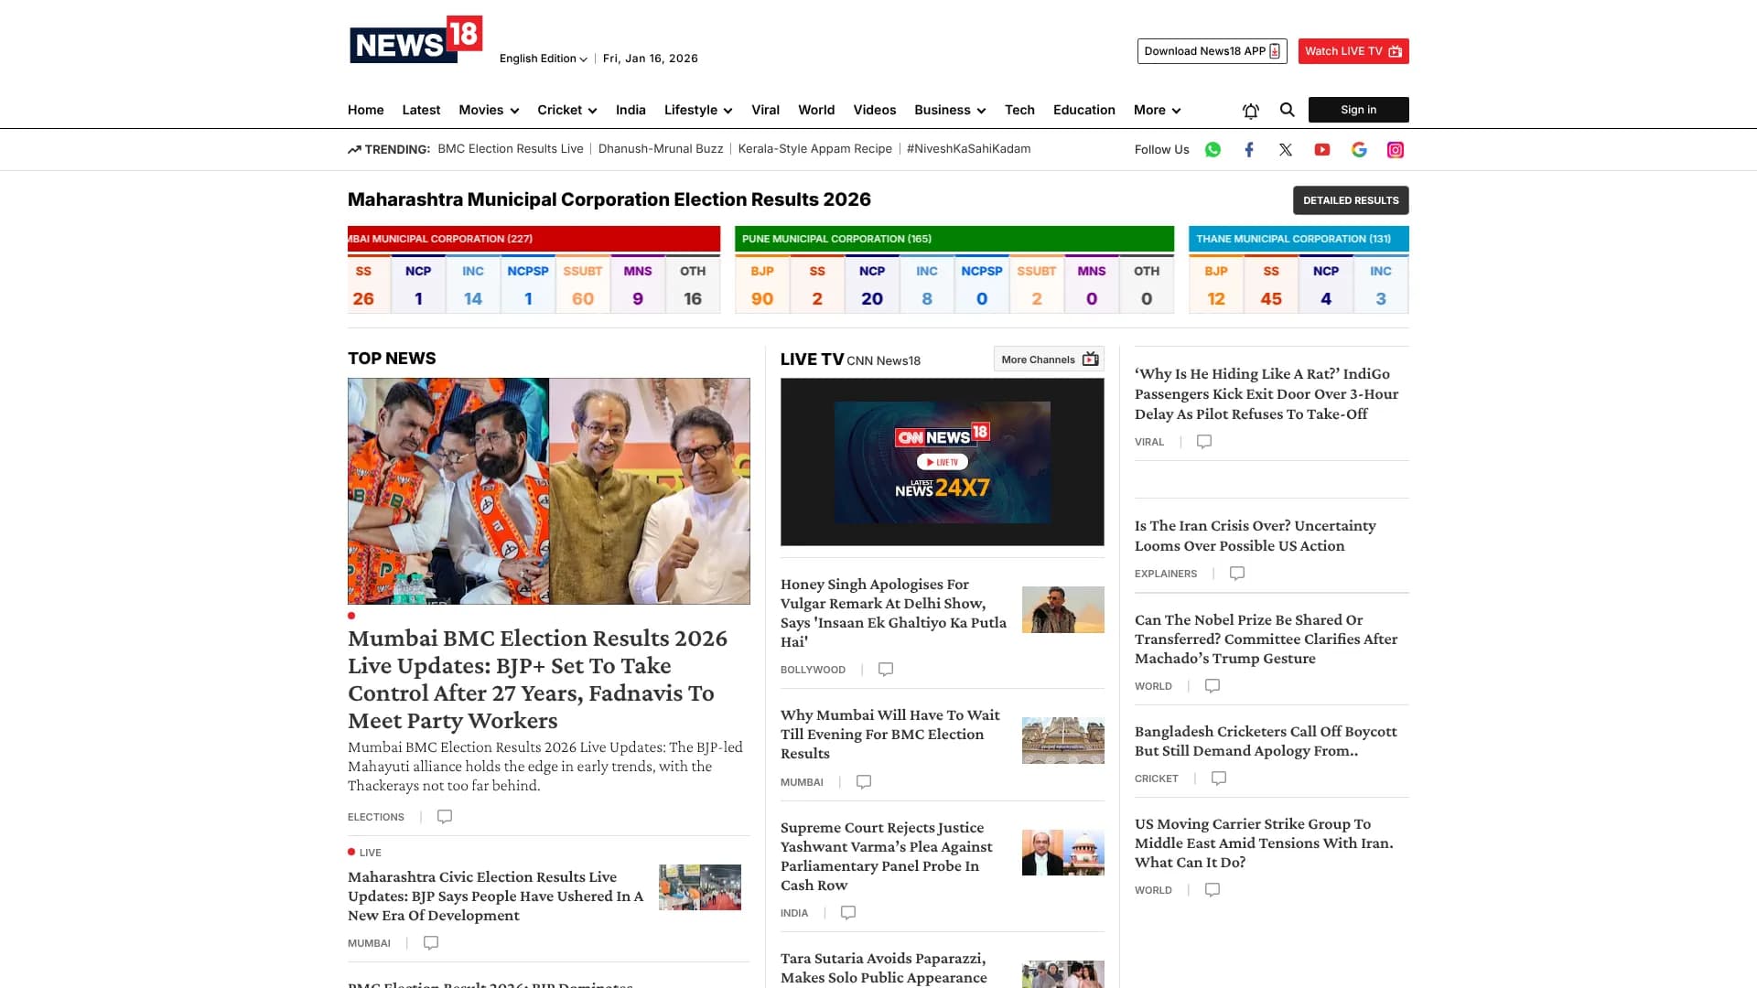Click comment icon for Supreme Court article
The width and height of the screenshot is (1757, 988).
click(848, 913)
